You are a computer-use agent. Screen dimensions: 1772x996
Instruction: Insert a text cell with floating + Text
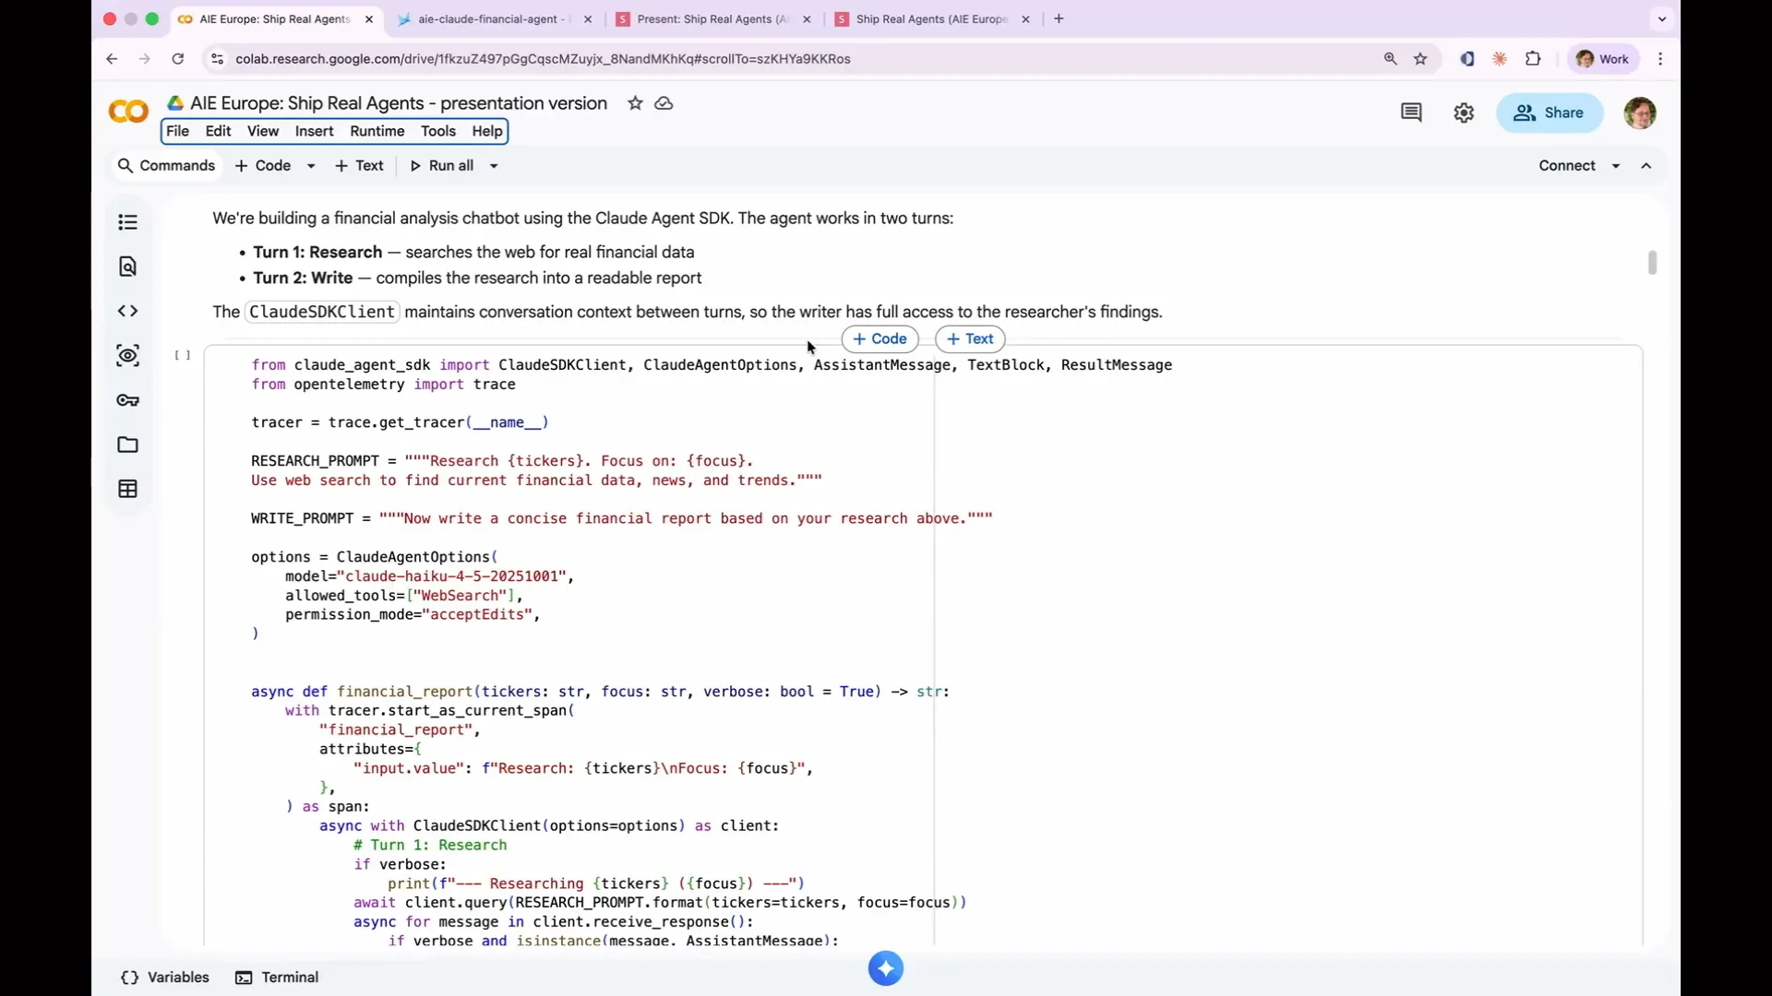970,339
